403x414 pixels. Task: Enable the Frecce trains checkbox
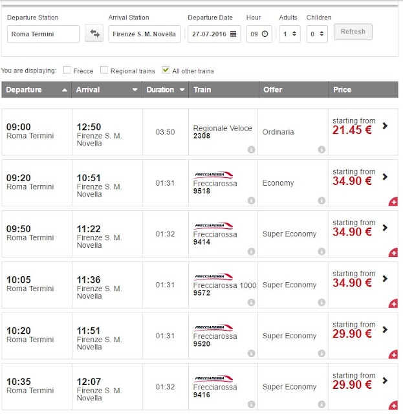click(x=67, y=70)
